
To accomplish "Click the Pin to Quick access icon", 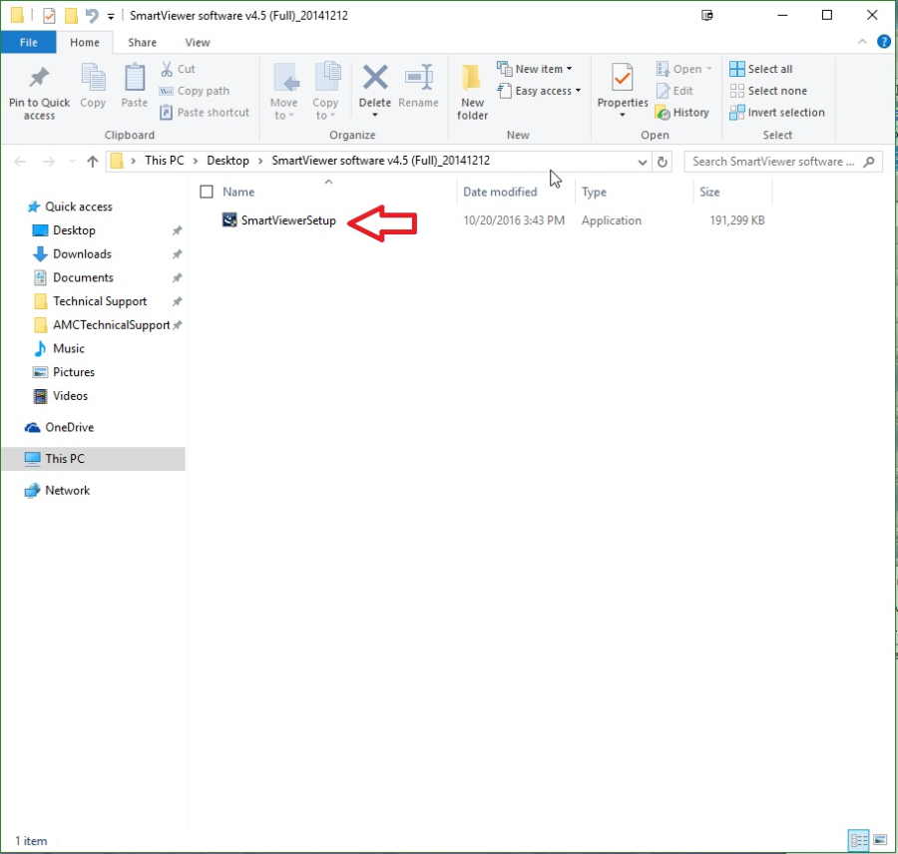I will pos(39,78).
